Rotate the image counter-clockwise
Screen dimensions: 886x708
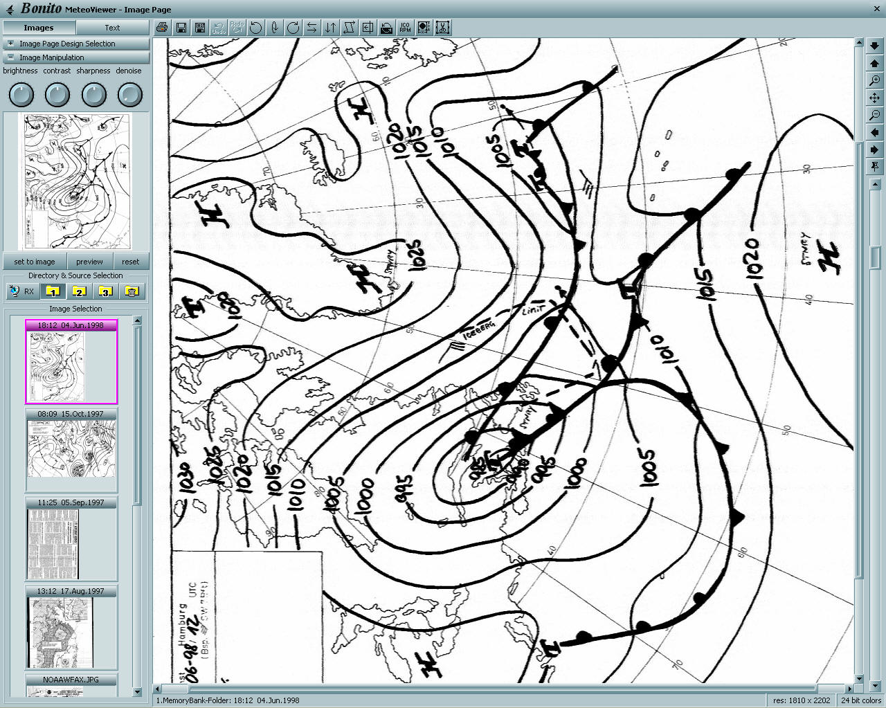pyautogui.click(x=255, y=28)
